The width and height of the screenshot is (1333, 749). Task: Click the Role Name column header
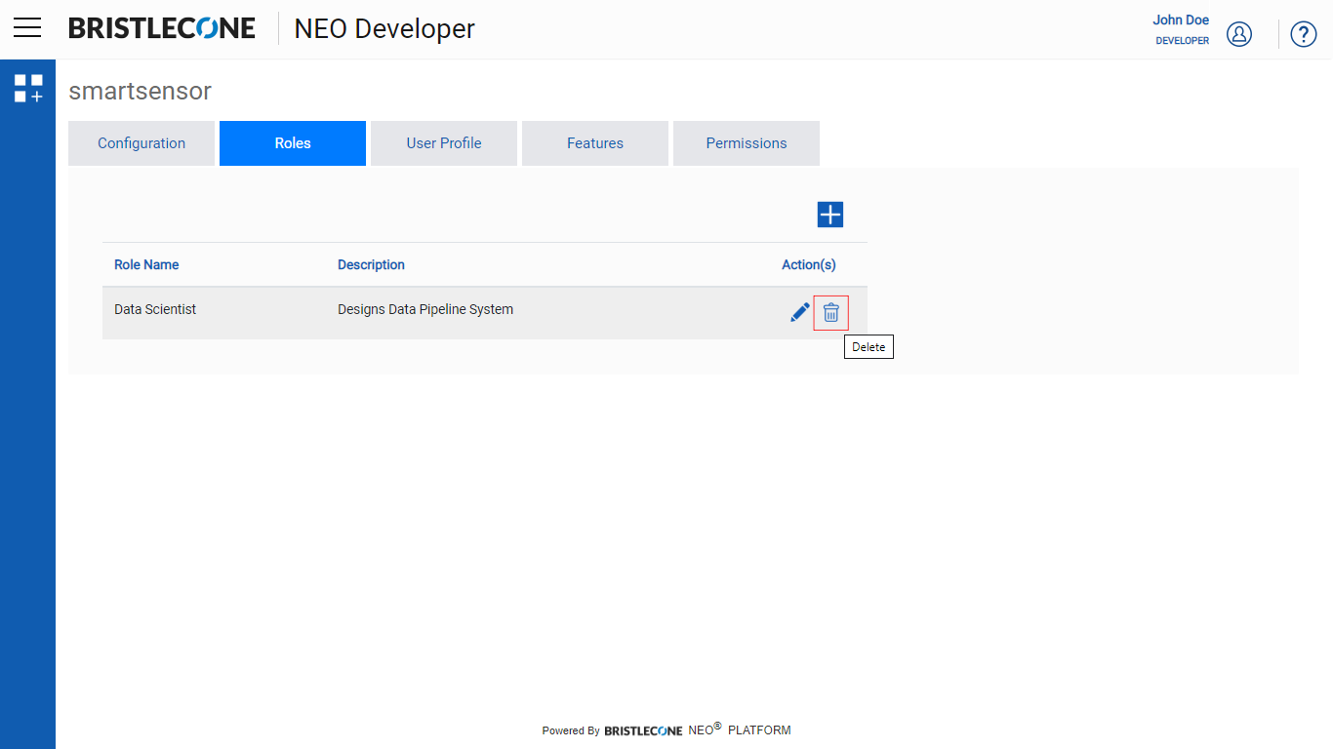pyautogui.click(x=146, y=264)
